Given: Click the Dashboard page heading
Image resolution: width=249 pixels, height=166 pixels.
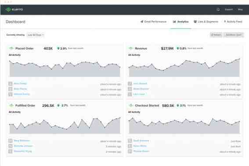Looking at the screenshot, I should tap(15, 22).
